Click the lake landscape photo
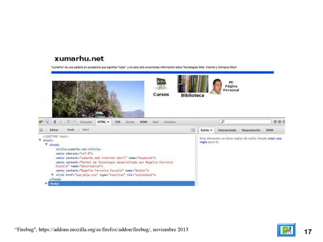 point(98,99)
